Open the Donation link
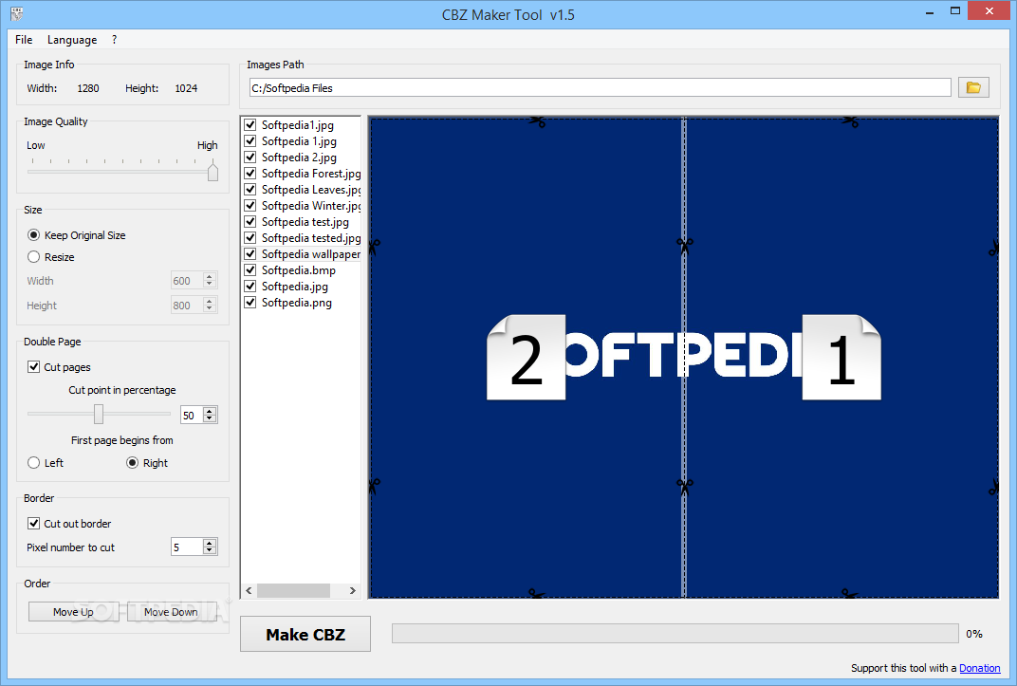Viewport: 1017px width, 686px height. (x=979, y=668)
